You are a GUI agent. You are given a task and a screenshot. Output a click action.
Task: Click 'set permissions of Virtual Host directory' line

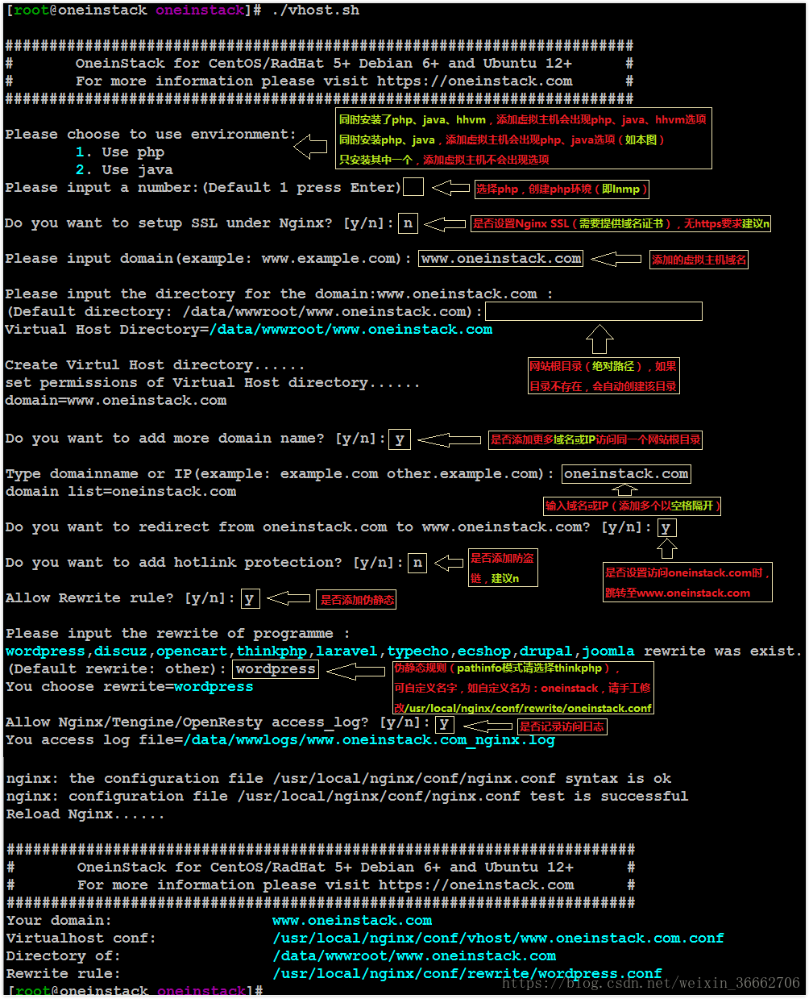coord(213,383)
